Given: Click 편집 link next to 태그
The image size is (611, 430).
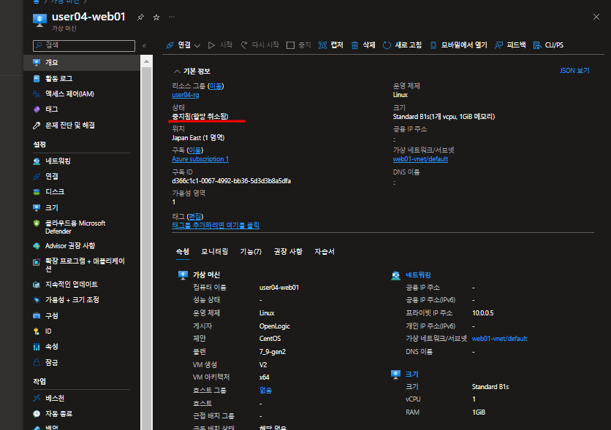Looking at the screenshot, I should (194, 216).
